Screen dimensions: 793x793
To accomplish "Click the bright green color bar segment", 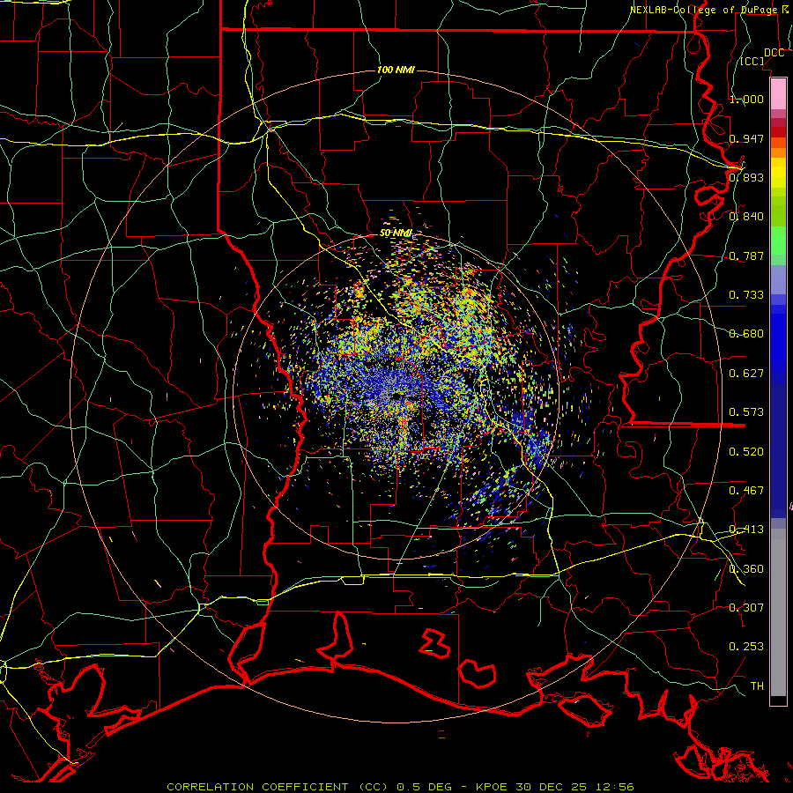I will point(778,241).
